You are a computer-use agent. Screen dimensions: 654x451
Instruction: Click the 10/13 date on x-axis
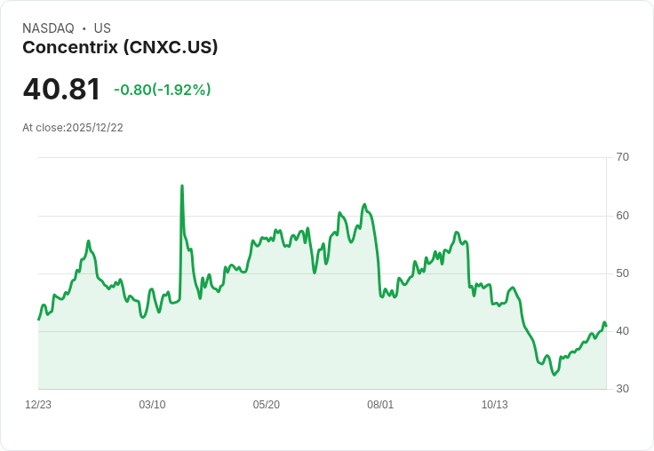point(494,405)
